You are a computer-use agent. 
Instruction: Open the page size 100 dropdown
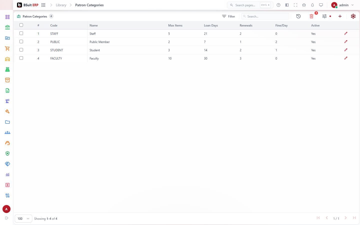(x=23, y=218)
